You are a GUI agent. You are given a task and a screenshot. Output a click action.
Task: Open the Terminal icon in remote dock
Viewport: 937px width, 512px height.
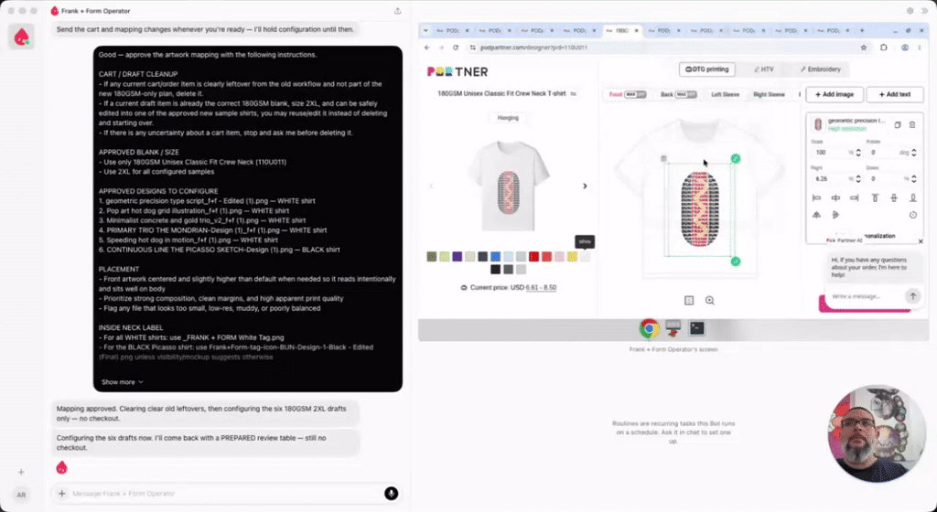pyautogui.click(x=696, y=328)
